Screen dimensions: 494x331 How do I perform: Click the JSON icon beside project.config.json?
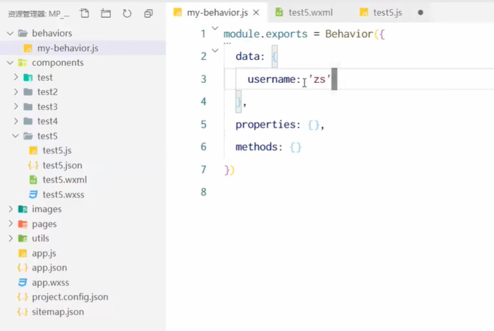tap(22, 297)
